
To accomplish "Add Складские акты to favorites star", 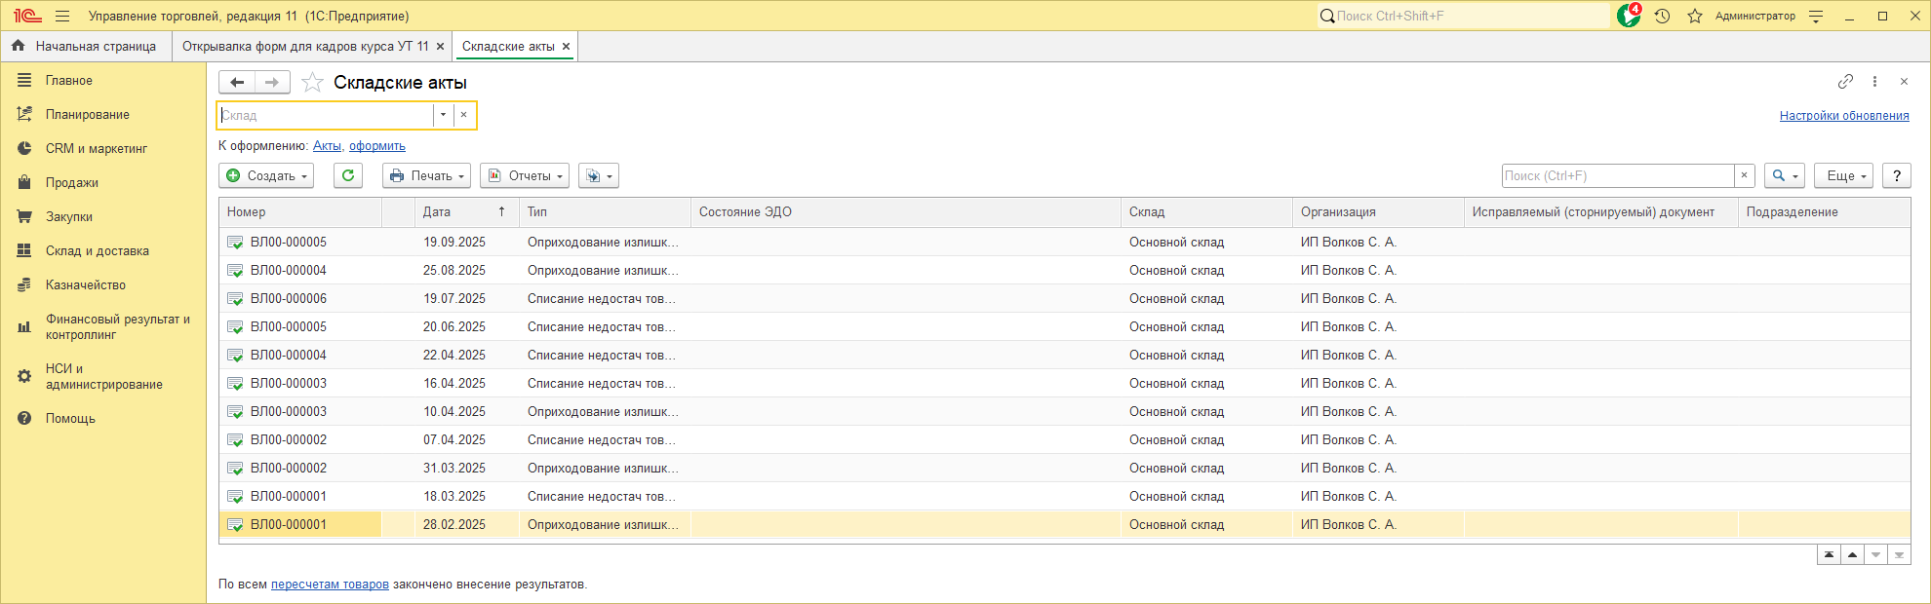I will tap(312, 83).
